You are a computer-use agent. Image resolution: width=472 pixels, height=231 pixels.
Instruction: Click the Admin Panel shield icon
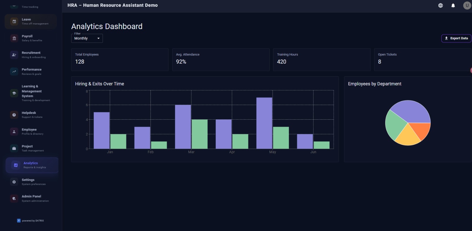point(14,199)
